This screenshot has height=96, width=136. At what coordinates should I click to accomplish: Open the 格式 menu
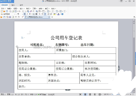pos(28,9)
